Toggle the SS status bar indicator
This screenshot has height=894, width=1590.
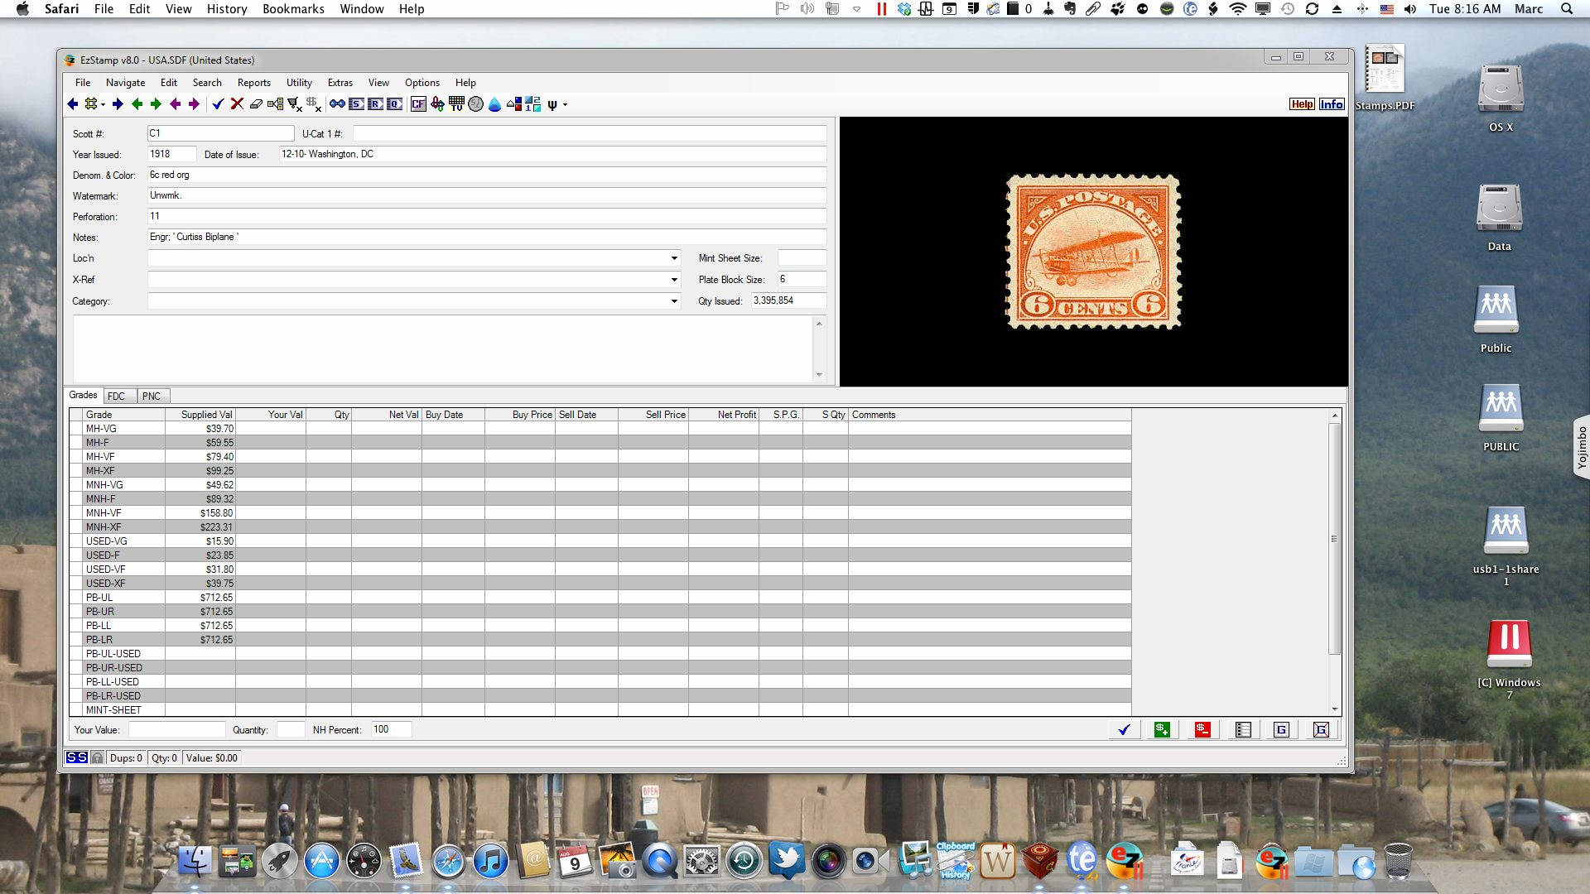click(x=76, y=757)
